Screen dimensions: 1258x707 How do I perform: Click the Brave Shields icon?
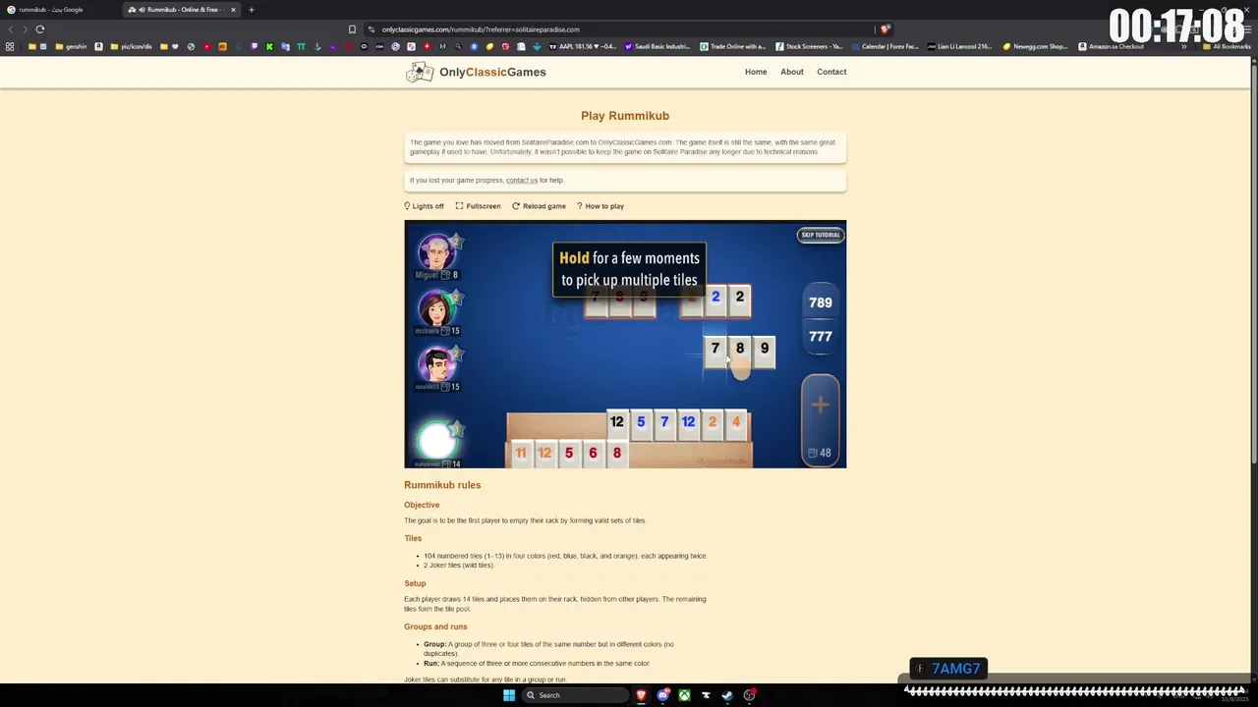point(885,29)
